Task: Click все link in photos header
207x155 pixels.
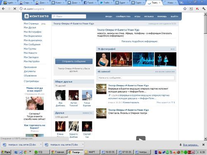Action: point(173,49)
